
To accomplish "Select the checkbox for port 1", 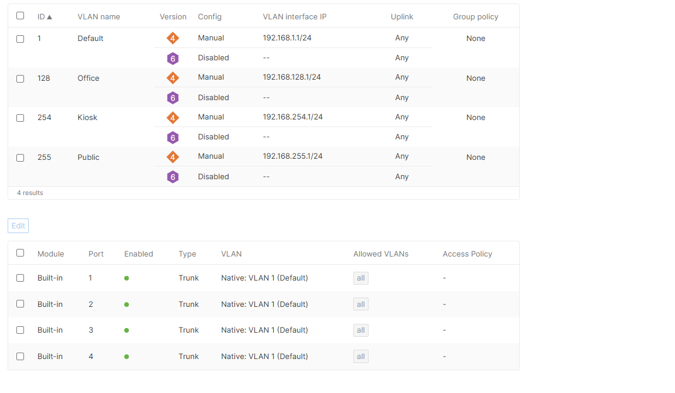I will coord(20,278).
